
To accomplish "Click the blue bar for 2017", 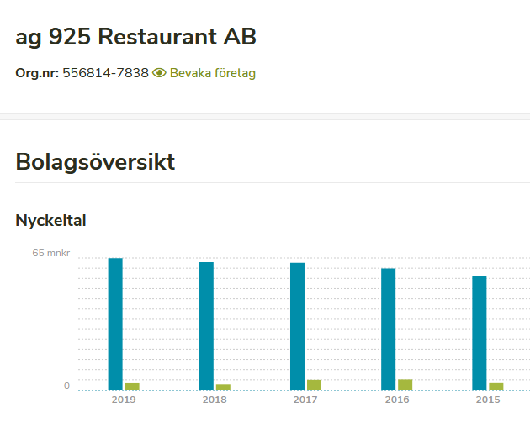I will 297,327.
